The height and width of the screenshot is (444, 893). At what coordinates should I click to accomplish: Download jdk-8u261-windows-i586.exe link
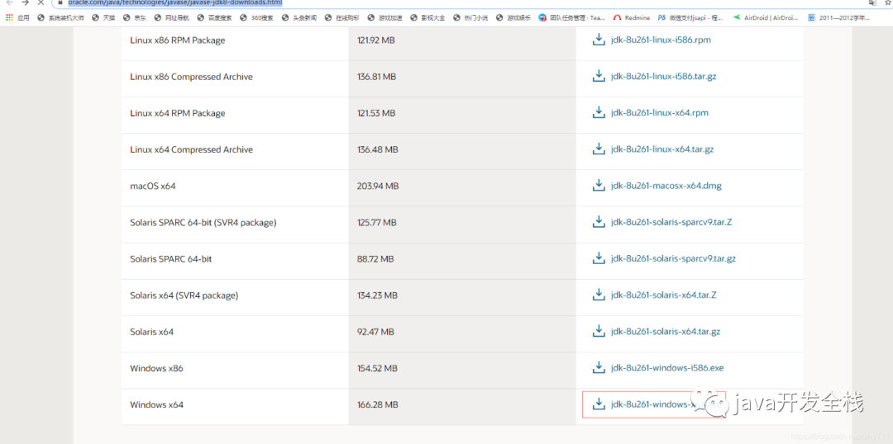click(x=667, y=368)
